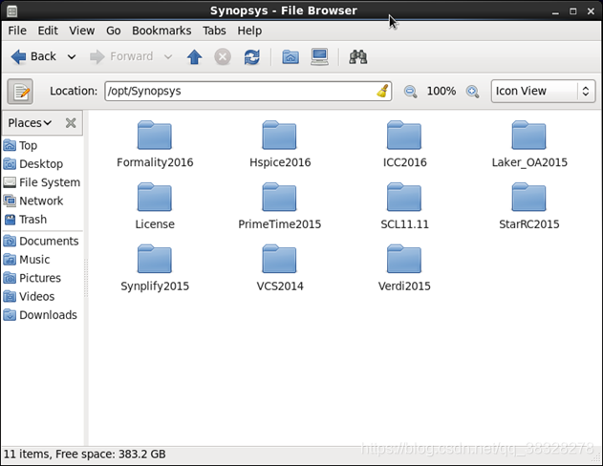Open the View menu
Image resolution: width=603 pixels, height=466 pixels.
pos(82,31)
